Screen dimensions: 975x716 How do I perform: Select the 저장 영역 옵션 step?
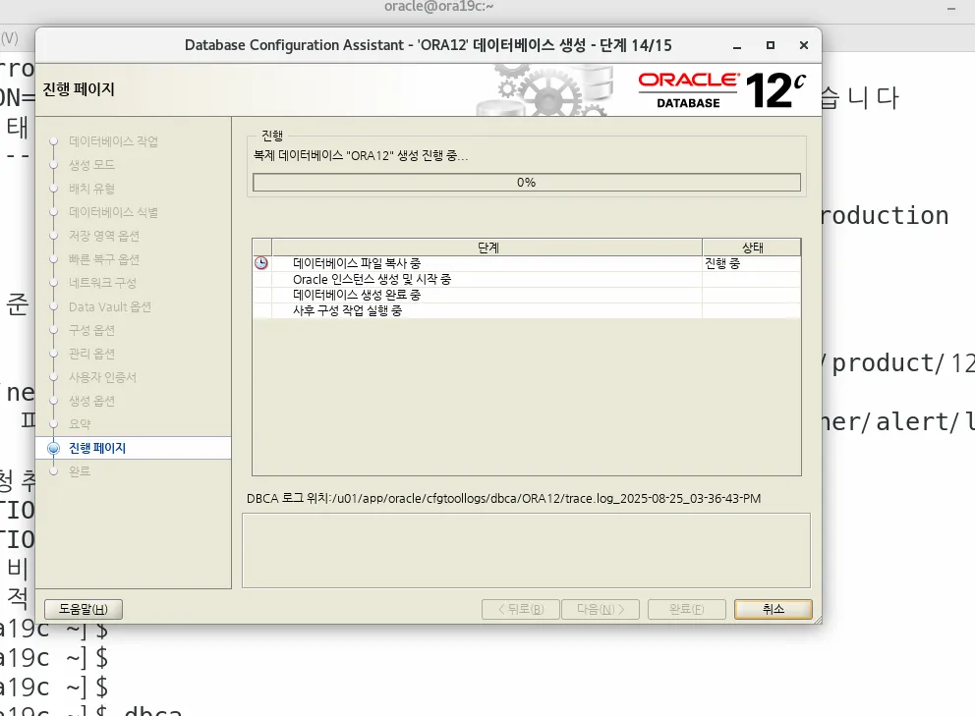click(104, 236)
